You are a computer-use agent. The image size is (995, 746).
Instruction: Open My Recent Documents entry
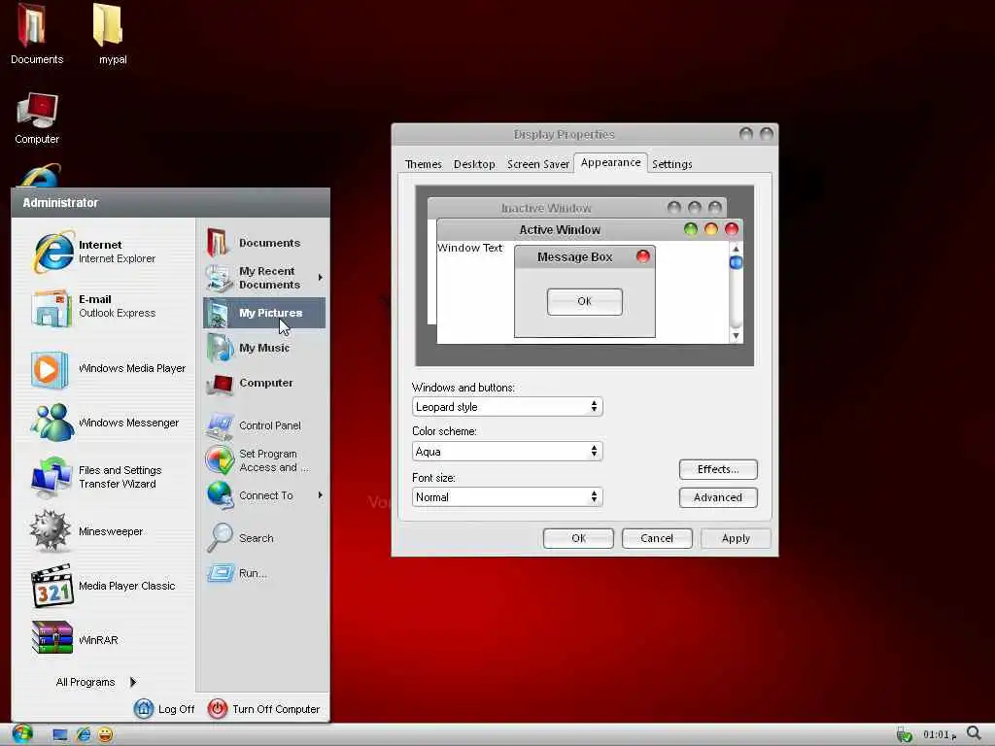tap(264, 278)
